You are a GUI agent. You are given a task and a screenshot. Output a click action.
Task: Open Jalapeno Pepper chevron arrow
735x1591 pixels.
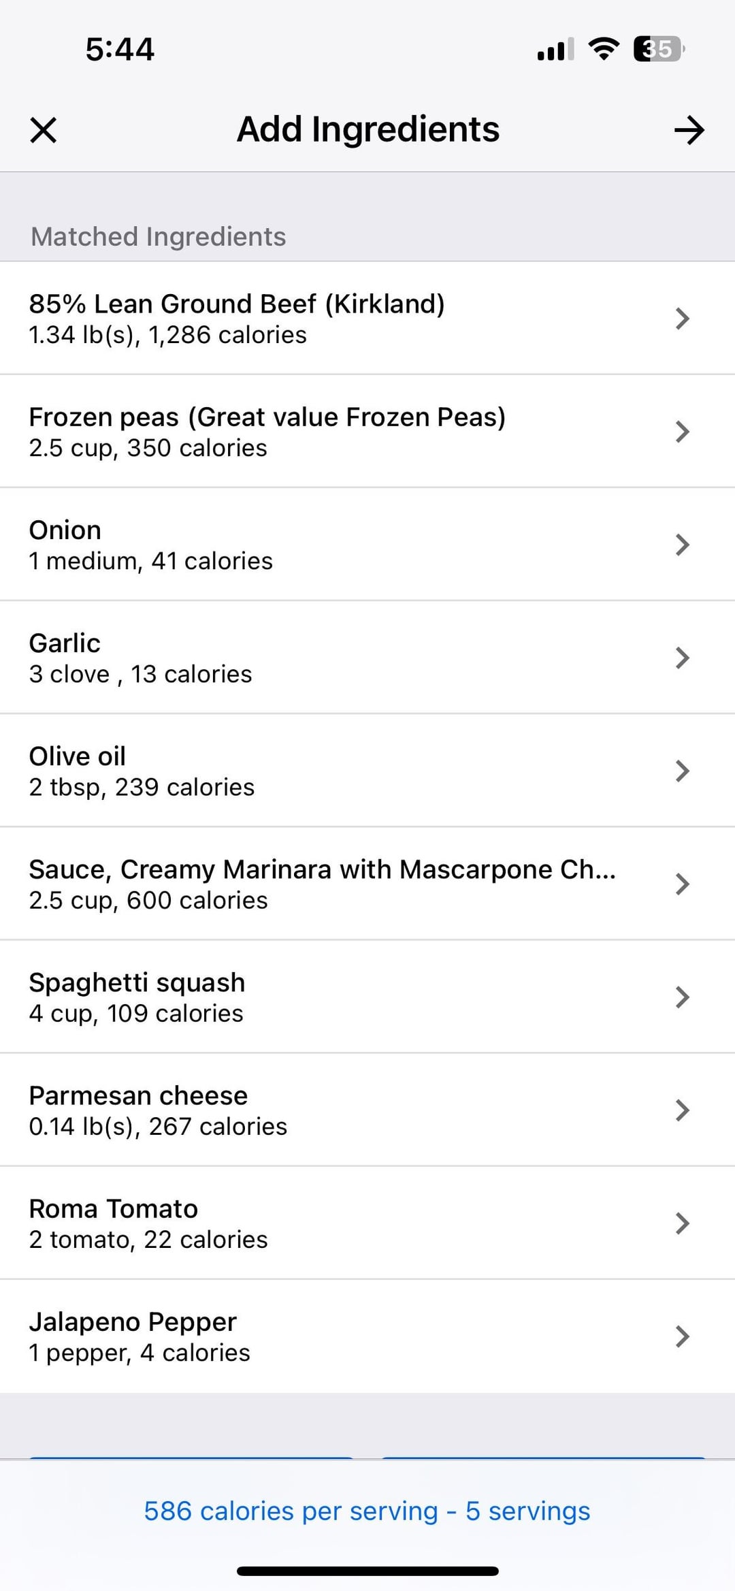pyautogui.click(x=682, y=1336)
